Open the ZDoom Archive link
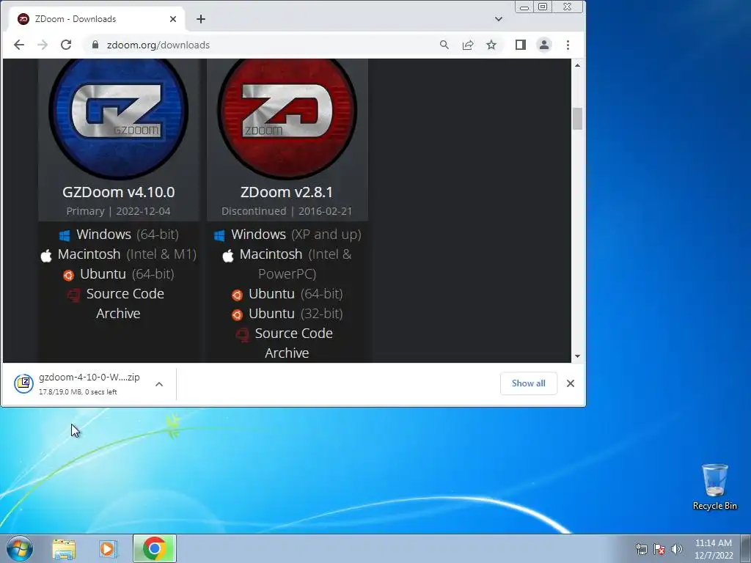This screenshot has height=563, width=751. [287, 353]
